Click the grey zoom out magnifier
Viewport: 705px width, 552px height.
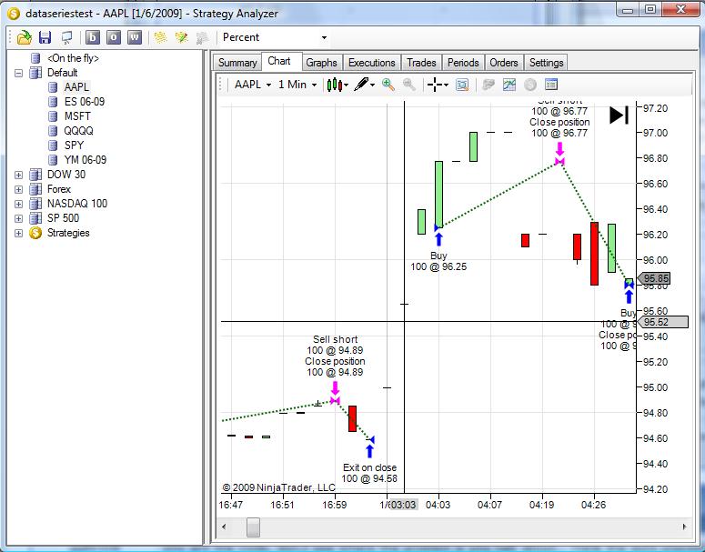point(408,84)
